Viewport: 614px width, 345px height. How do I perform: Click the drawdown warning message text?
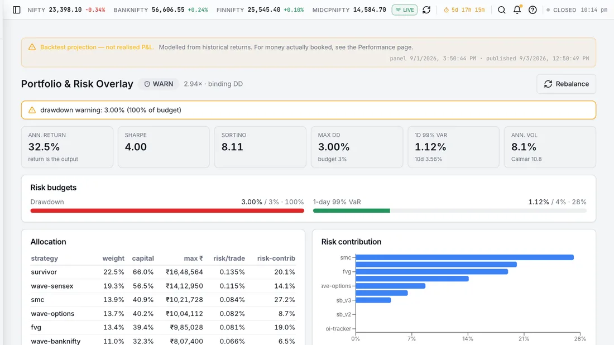tap(111, 110)
